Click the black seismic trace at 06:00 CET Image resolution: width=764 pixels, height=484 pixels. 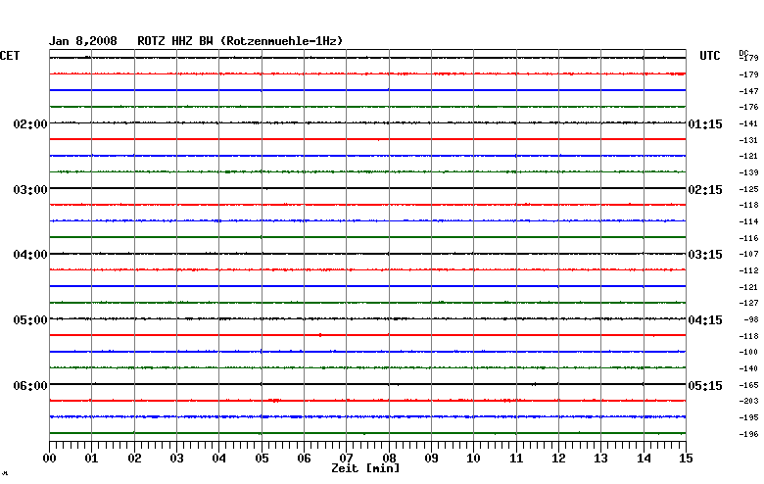tap(367, 384)
